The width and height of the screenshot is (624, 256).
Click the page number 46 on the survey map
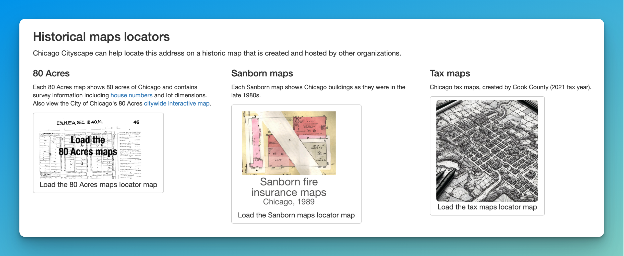136,122
